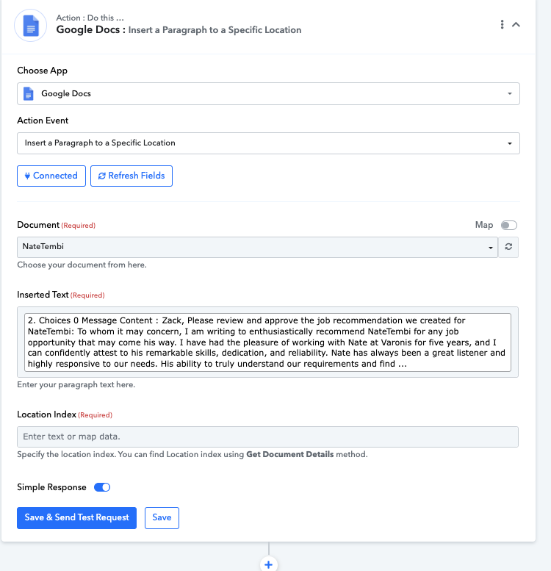
Task: Click the Save button
Action: [x=162, y=518]
